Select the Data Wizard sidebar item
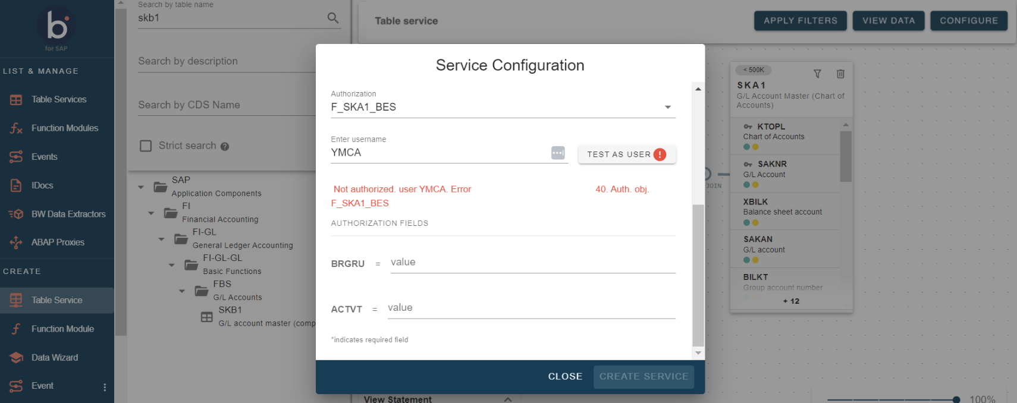The image size is (1017, 403). click(x=54, y=357)
